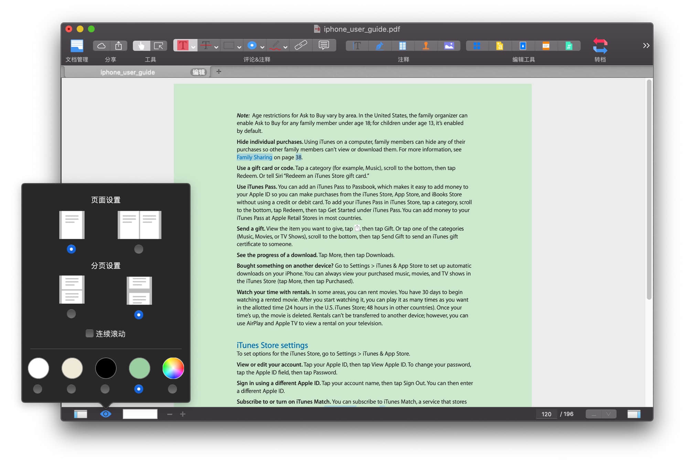Select green background radio button
Image resolution: width=686 pixels, height=464 pixels.
(x=139, y=389)
